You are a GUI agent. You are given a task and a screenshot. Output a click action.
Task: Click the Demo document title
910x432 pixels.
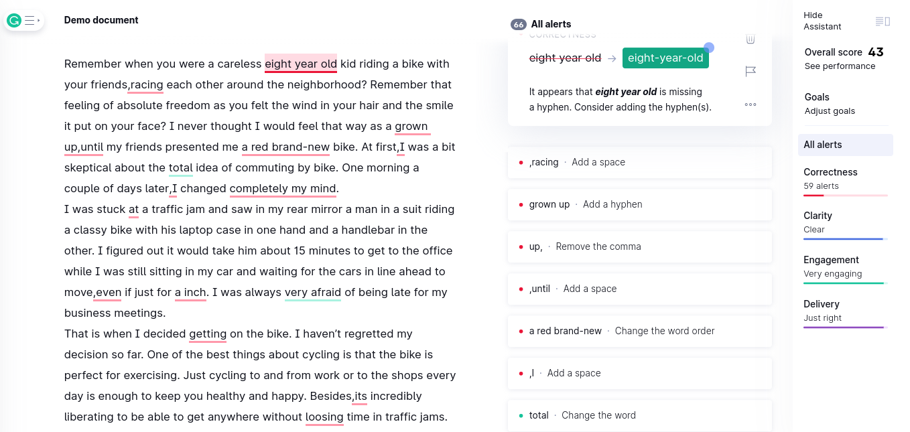pyautogui.click(x=101, y=20)
